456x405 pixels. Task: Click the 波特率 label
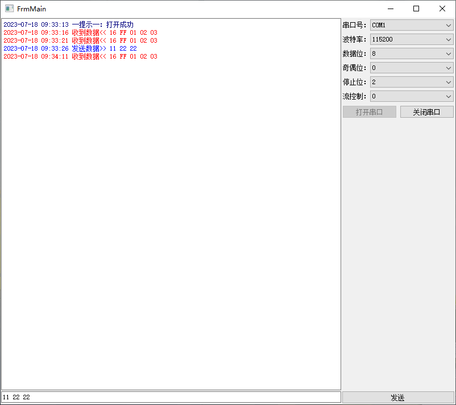(x=354, y=39)
